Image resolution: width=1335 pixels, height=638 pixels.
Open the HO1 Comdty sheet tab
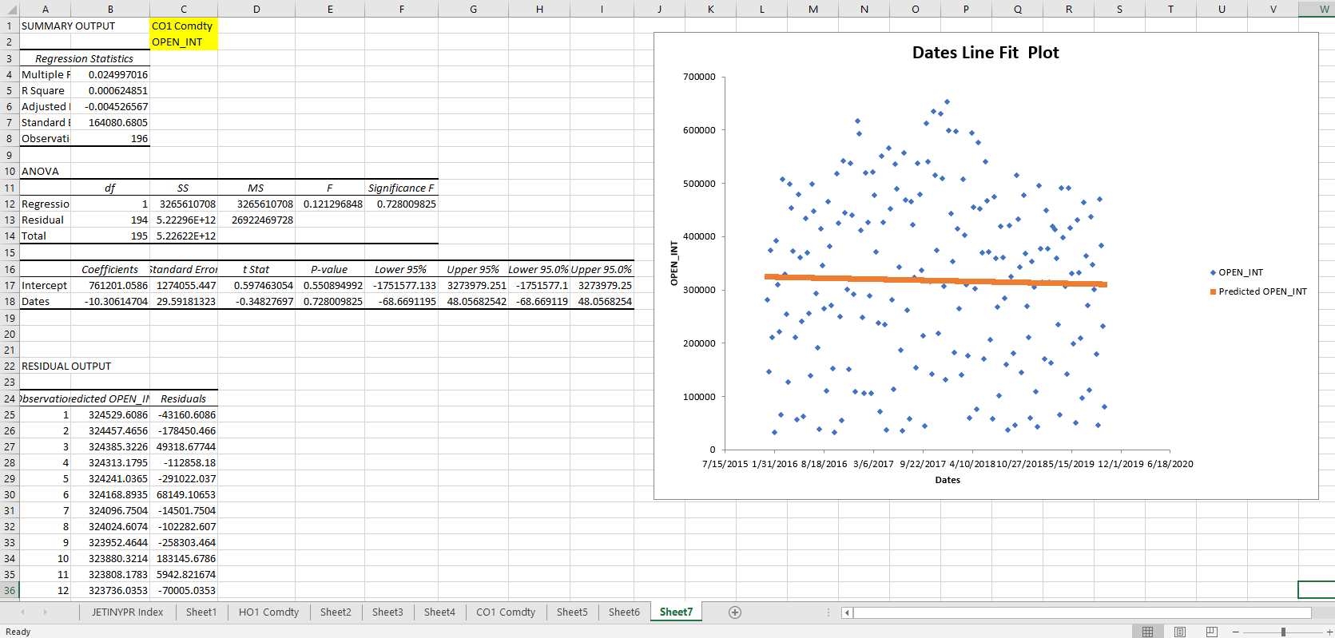click(x=268, y=612)
